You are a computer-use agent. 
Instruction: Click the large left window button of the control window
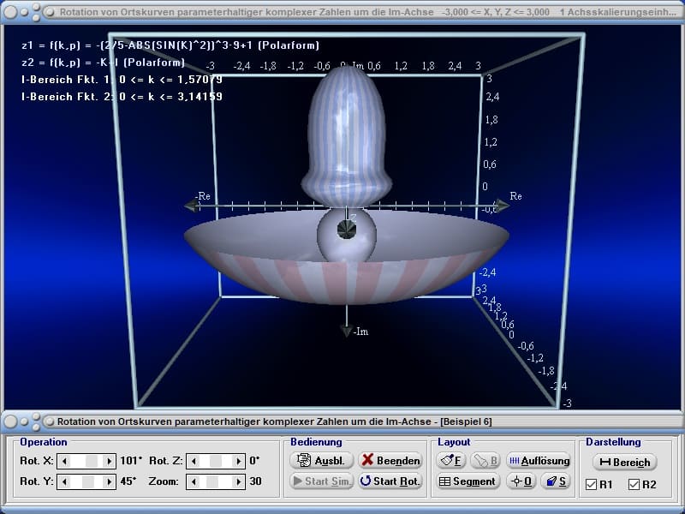[10, 421]
